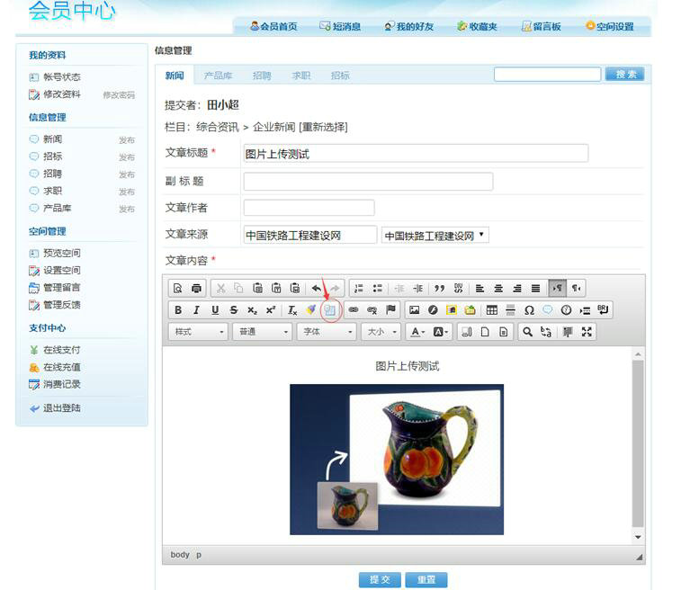The height and width of the screenshot is (590, 681).
Task: Toggle the left-to-right text direction button
Action: [556, 289]
